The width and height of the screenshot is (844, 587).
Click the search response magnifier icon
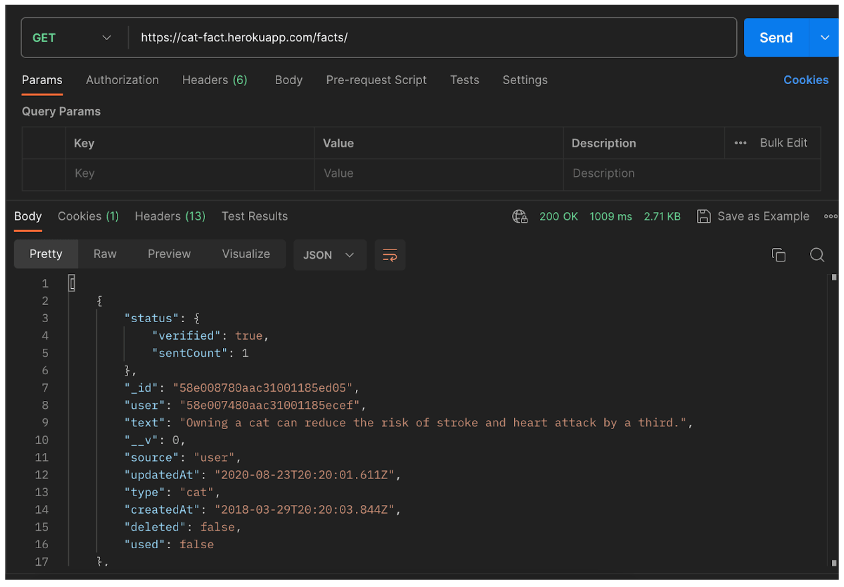(817, 254)
